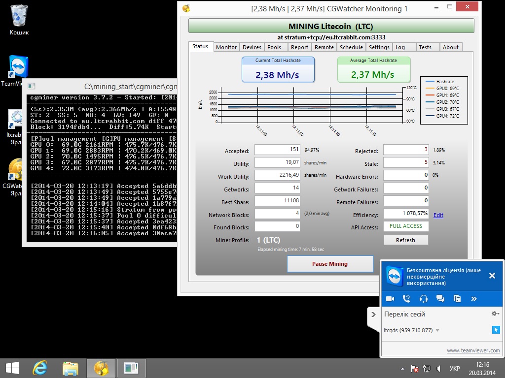Click the Efficiency value field
This screenshot has width=505, height=378.
click(406, 214)
